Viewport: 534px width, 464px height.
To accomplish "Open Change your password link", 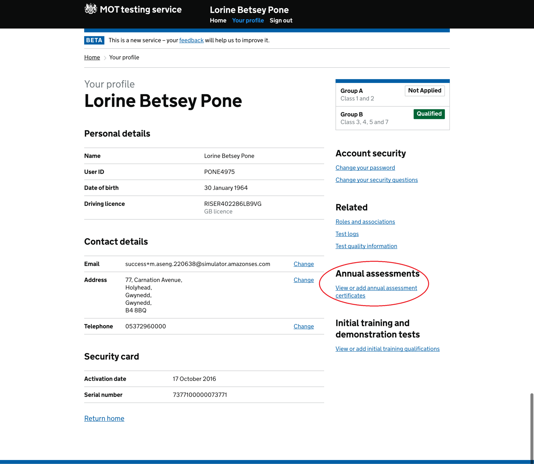I will [x=365, y=168].
